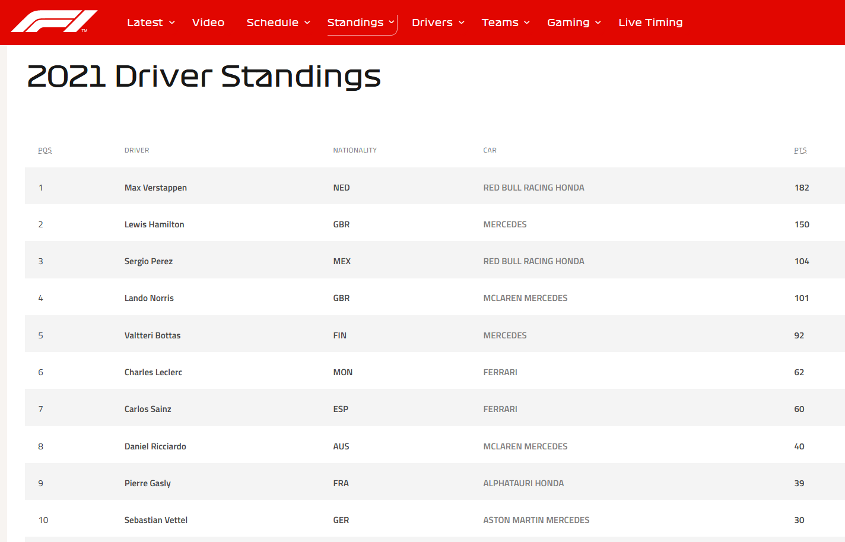Viewport: 845px width, 542px height.
Task: Open Pierre Gasly driver page
Action: 148,483
